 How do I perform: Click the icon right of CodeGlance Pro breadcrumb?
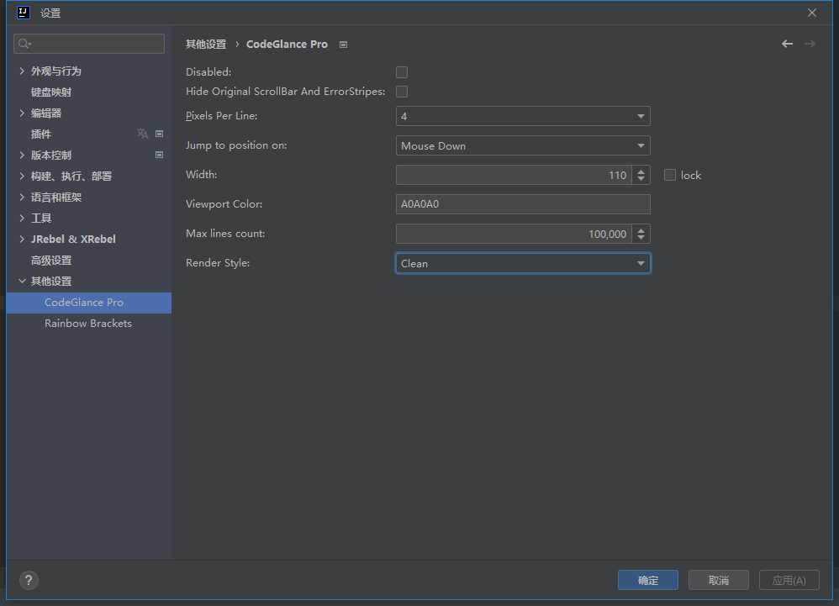(343, 44)
